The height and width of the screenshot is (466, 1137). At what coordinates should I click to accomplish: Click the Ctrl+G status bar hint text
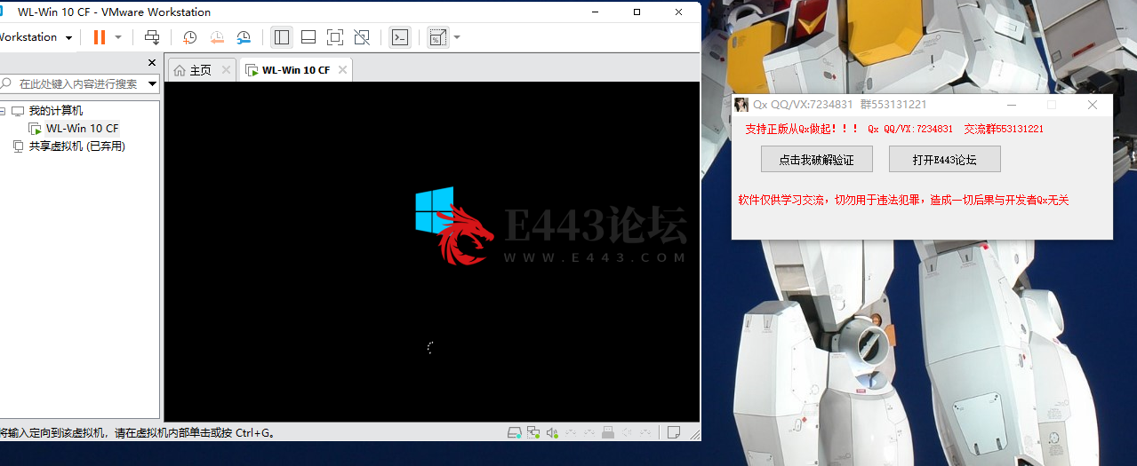(138, 433)
